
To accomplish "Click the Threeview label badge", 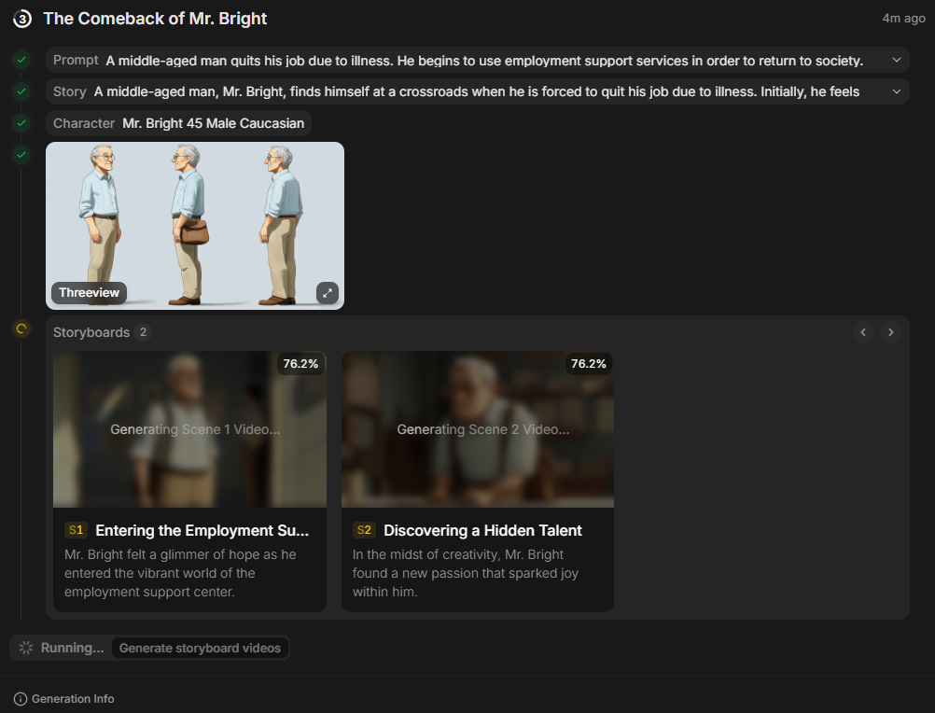I will [89, 293].
